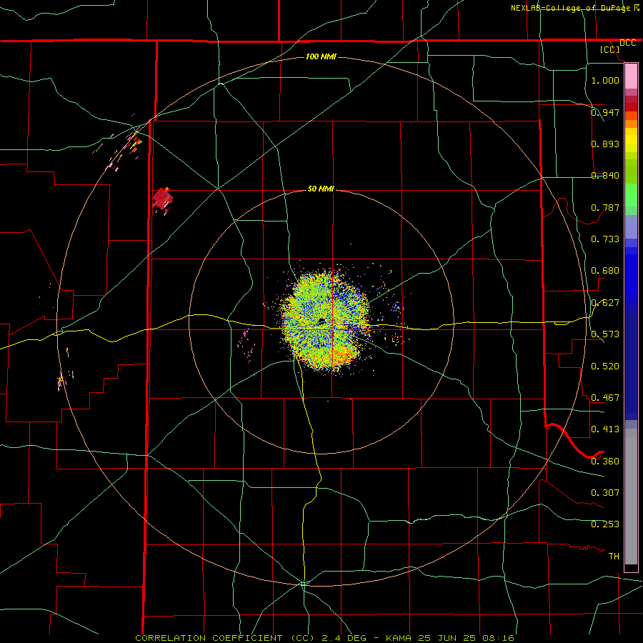Pick the gray segment of the color bar
Viewport: 643px width, 643px height.
click(x=631, y=497)
